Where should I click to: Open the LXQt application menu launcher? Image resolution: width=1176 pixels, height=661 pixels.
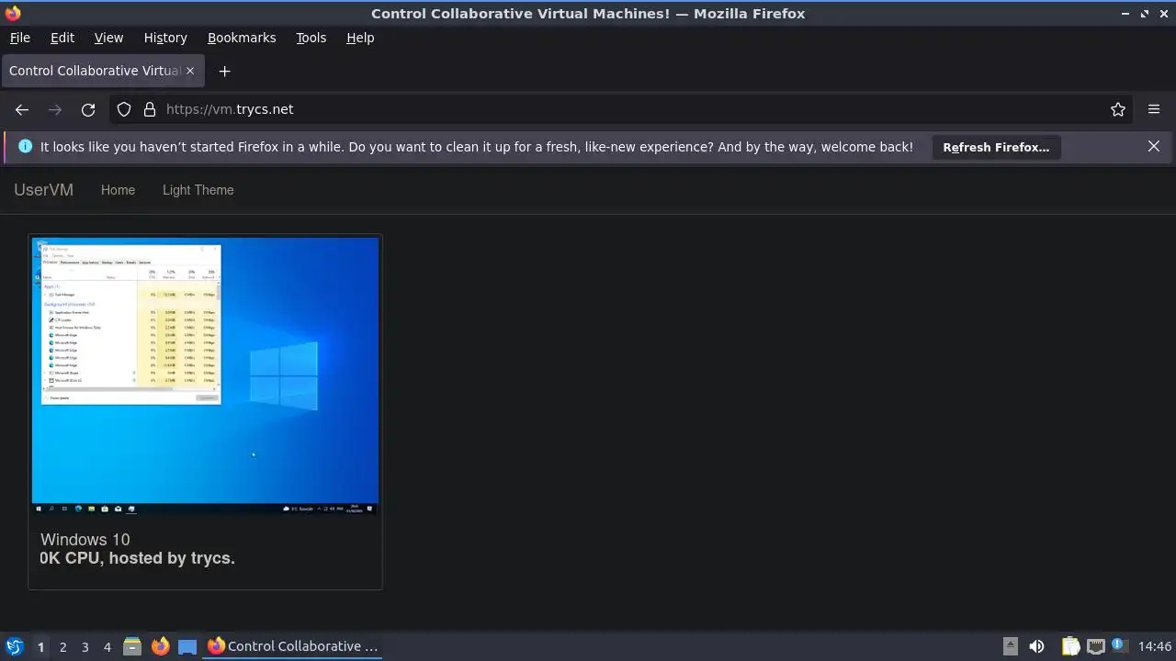tap(15, 646)
